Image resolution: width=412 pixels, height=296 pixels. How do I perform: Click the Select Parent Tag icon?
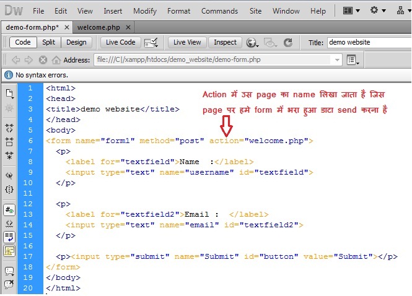click(x=9, y=175)
